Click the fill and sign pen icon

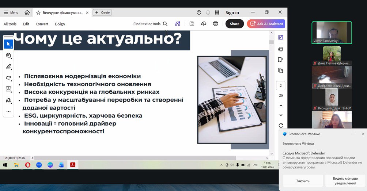(x=8, y=100)
